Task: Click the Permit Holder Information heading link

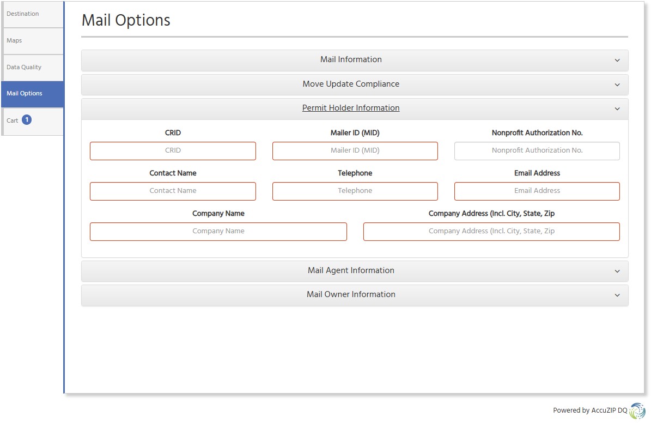Action: (351, 108)
